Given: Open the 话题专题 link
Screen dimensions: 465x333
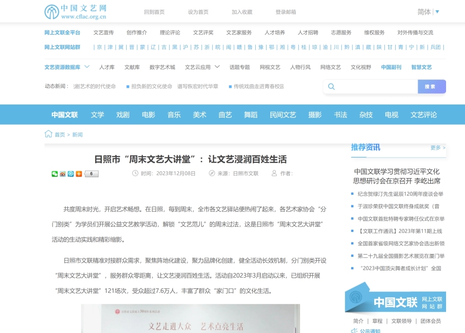Looking at the screenshot, I should point(240,67).
